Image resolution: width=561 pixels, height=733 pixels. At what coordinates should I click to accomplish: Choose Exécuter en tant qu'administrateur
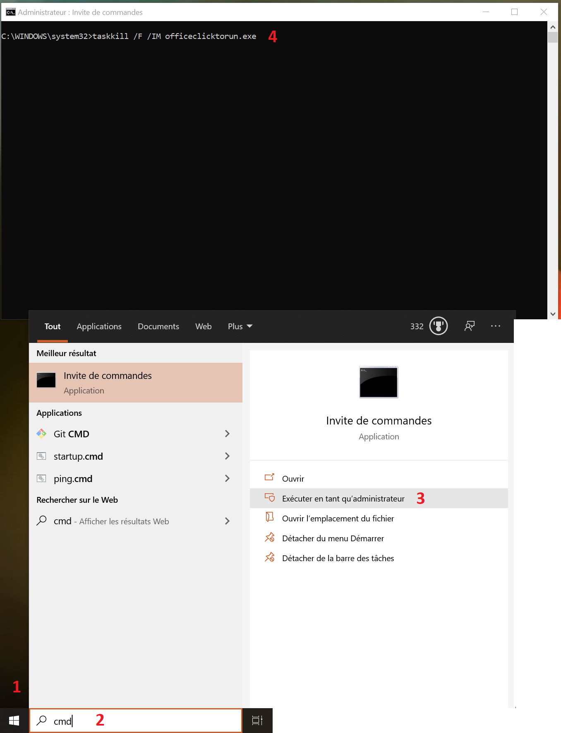pos(343,499)
